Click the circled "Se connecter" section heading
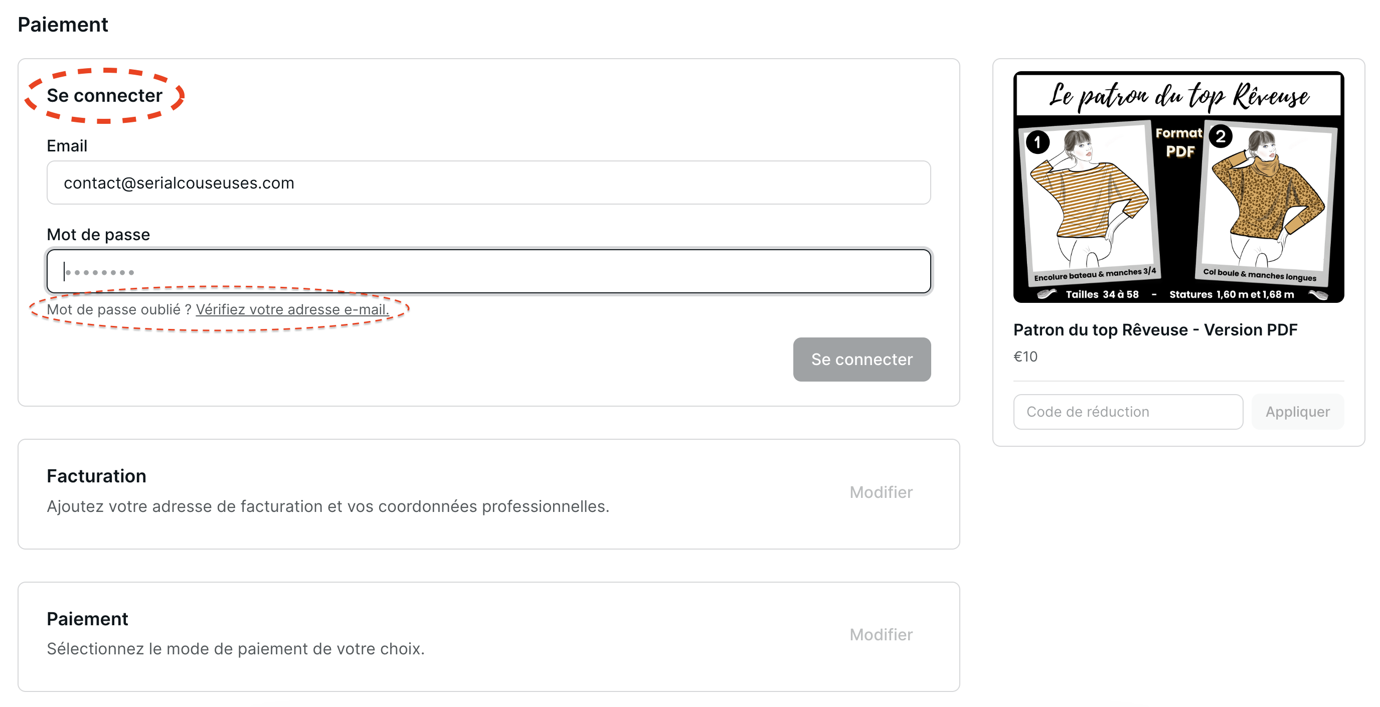 pos(104,95)
